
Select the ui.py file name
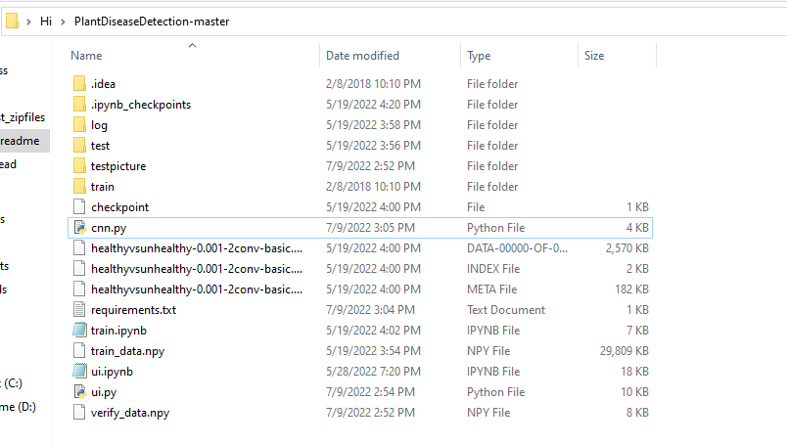pos(104,392)
